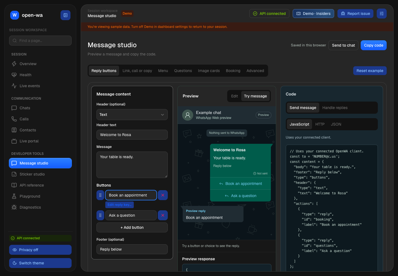Open the Advanced tab
Image resolution: width=398 pixels, height=276 pixels.
pyautogui.click(x=255, y=71)
